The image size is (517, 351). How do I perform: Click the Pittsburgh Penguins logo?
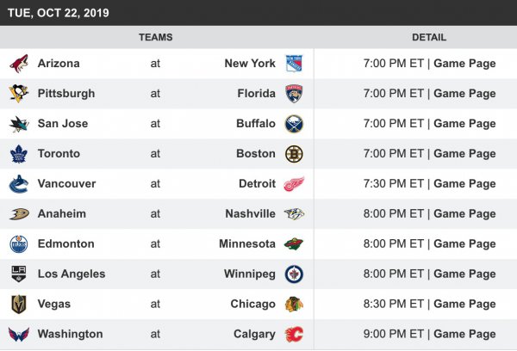point(19,94)
